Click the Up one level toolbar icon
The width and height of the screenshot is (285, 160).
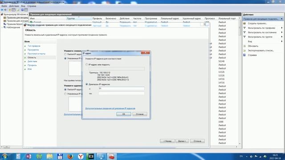pyautogui.click(x=10, y=10)
